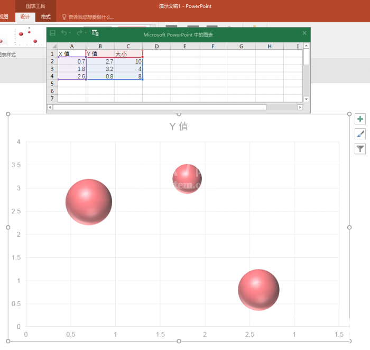The height and width of the screenshot is (350, 370).
Task: Switch to the 格式 ribbon tab
Action: 45,17
